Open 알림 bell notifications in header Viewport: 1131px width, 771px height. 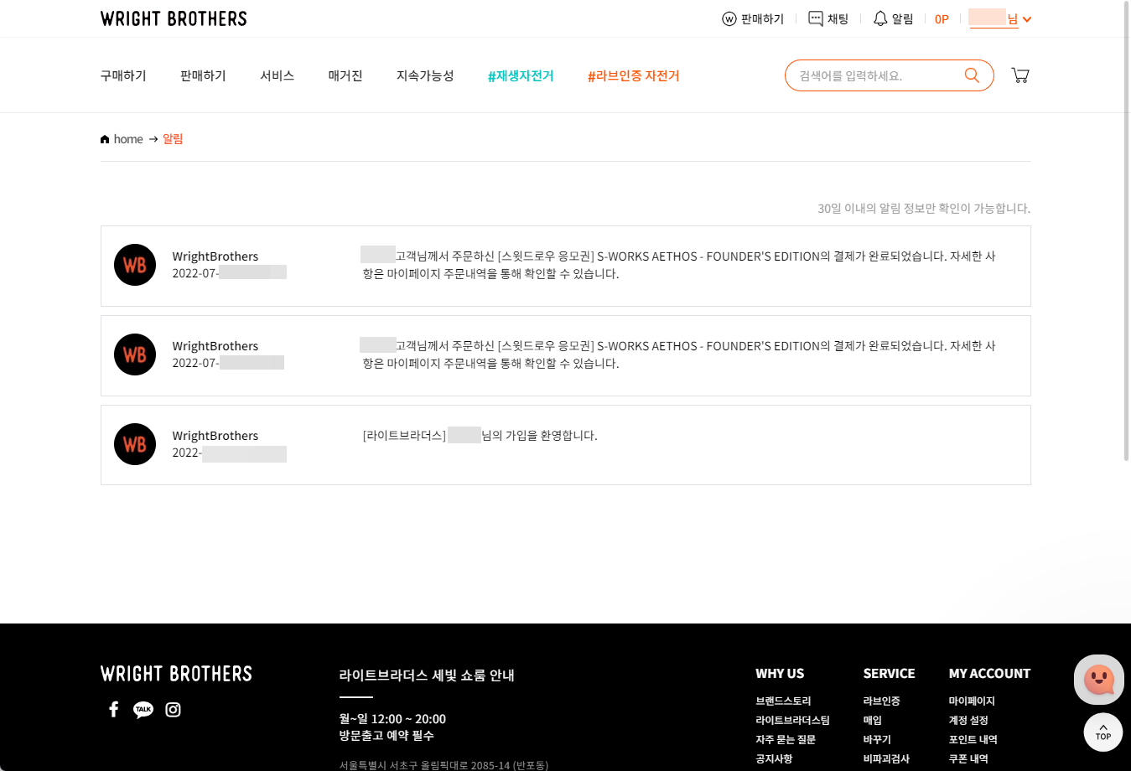(893, 18)
